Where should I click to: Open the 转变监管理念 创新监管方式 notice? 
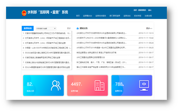[x=96, y=53]
